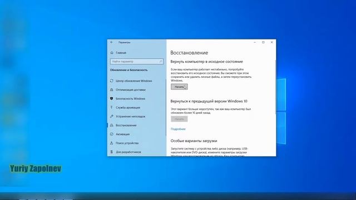This screenshot has height=200, width=356.
Task: Click heading Вернуться к предыдущей версии Windows 10
Action: [209, 101]
